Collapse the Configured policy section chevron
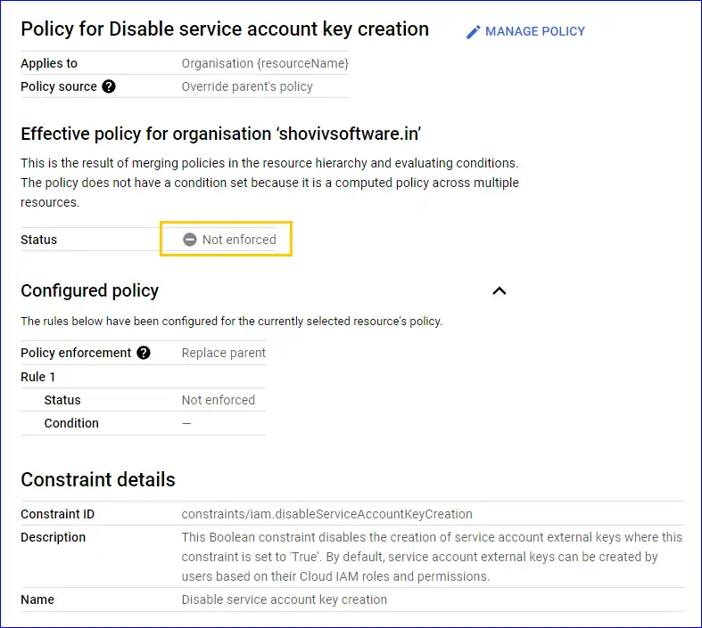 click(x=500, y=290)
